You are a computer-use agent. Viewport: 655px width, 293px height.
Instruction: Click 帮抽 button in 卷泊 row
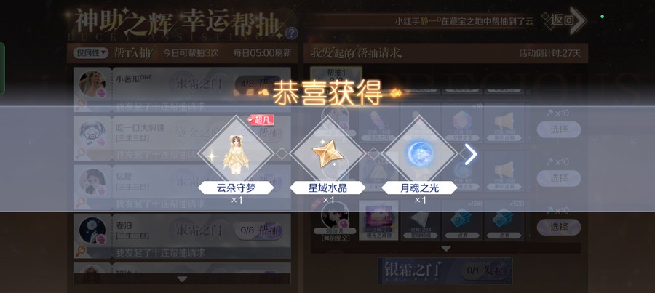pyautogui.click(x=259, y=230)
